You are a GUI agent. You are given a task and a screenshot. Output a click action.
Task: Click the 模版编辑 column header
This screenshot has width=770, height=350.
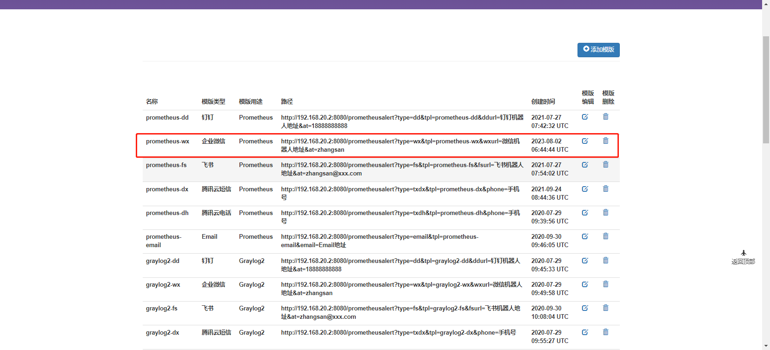[588, 97]
